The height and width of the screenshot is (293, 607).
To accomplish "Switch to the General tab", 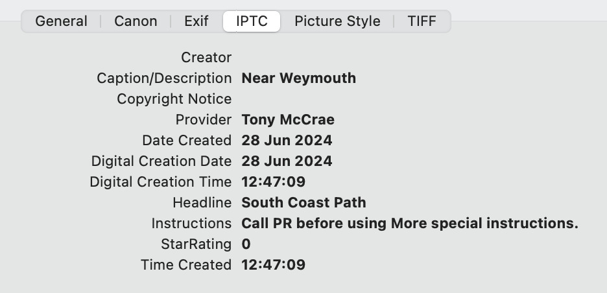I will (x=61, y=21).
